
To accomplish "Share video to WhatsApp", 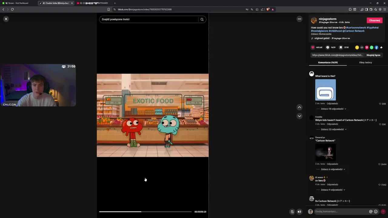I will coord(372,48).
